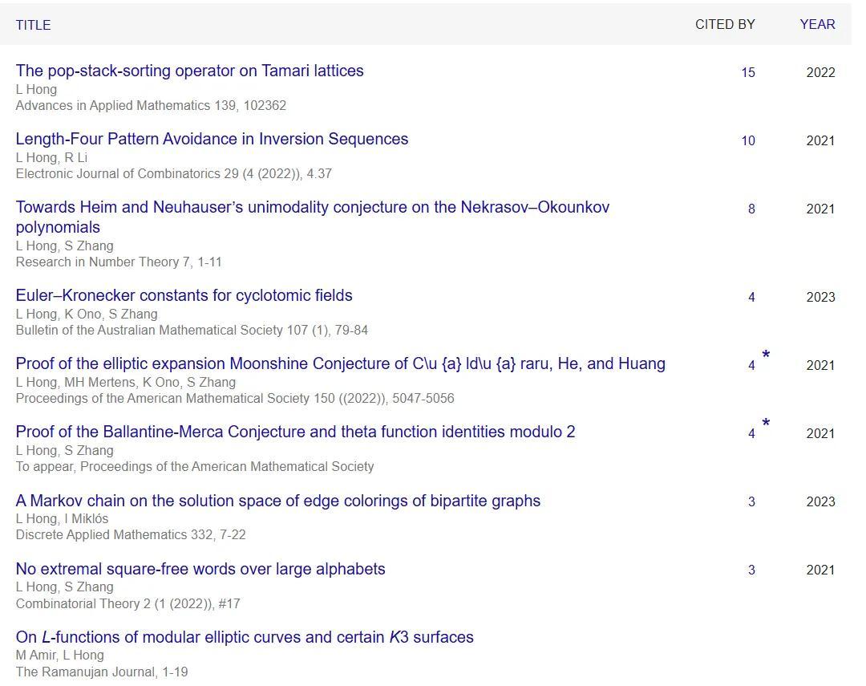View 3 citations of square-free words paper
This screenshot has width=866, height=686.
pyautogui.click(x=751, y=570)
